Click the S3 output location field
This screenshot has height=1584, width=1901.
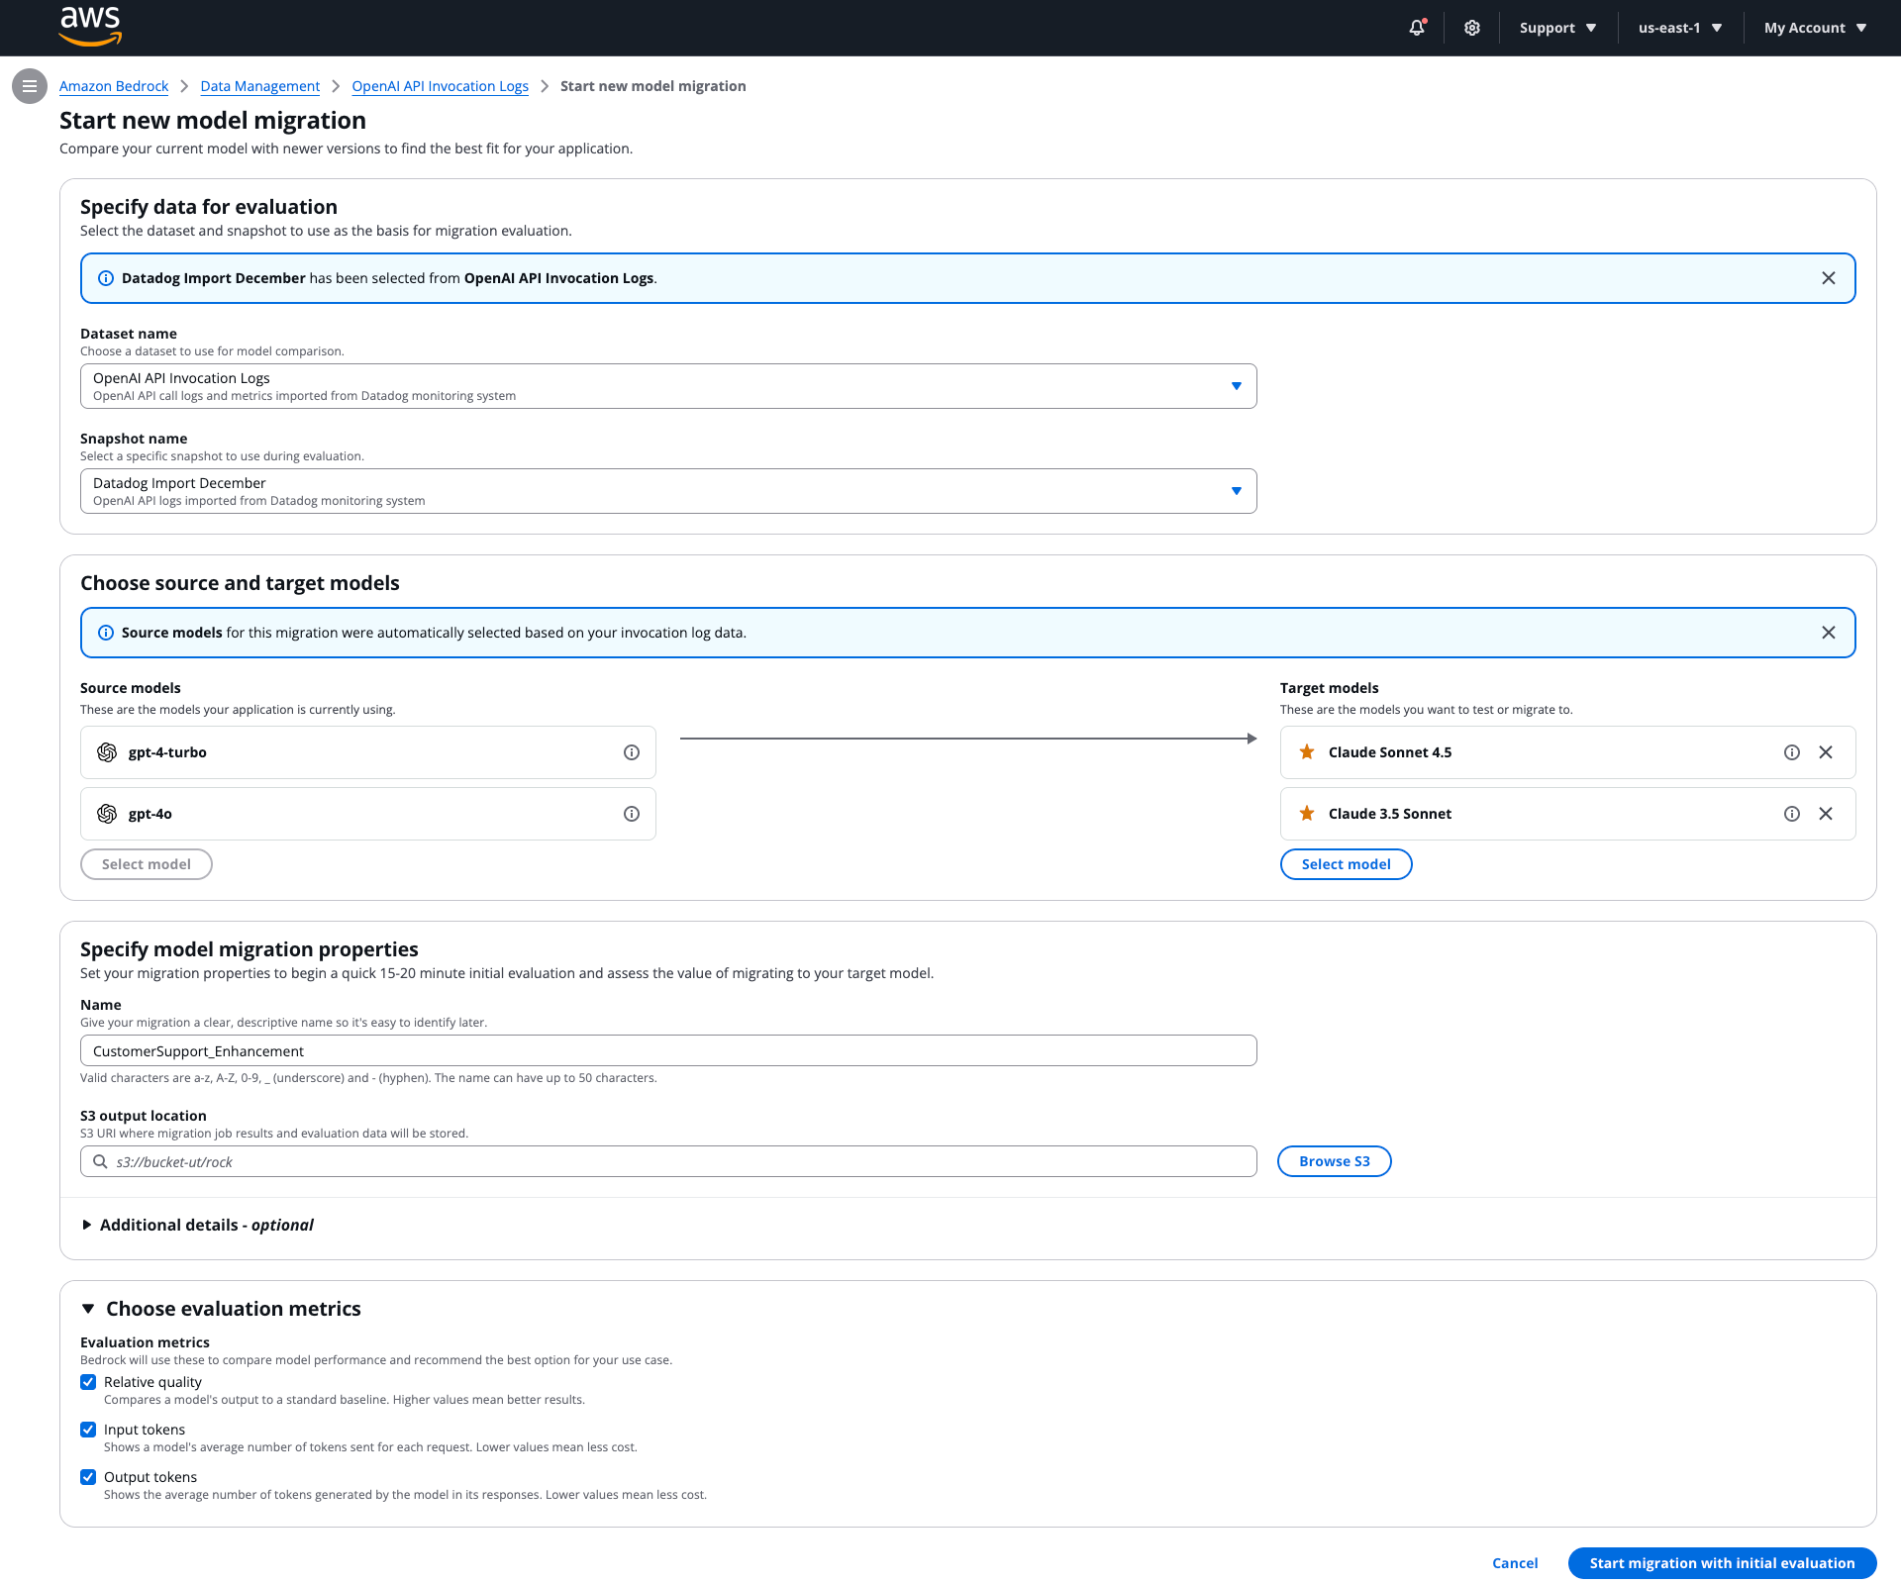coord(668,1161)
